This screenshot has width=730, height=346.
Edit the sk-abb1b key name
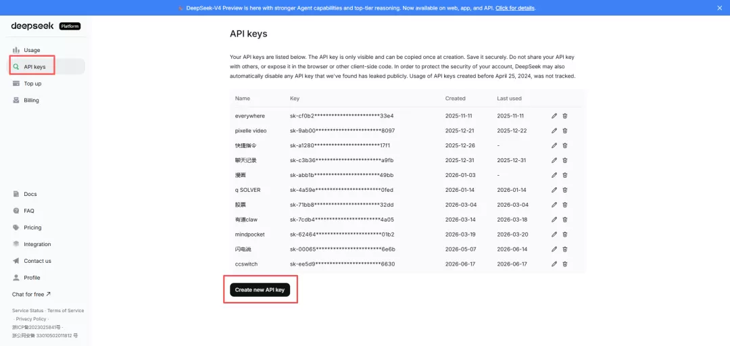pos(554,175)
